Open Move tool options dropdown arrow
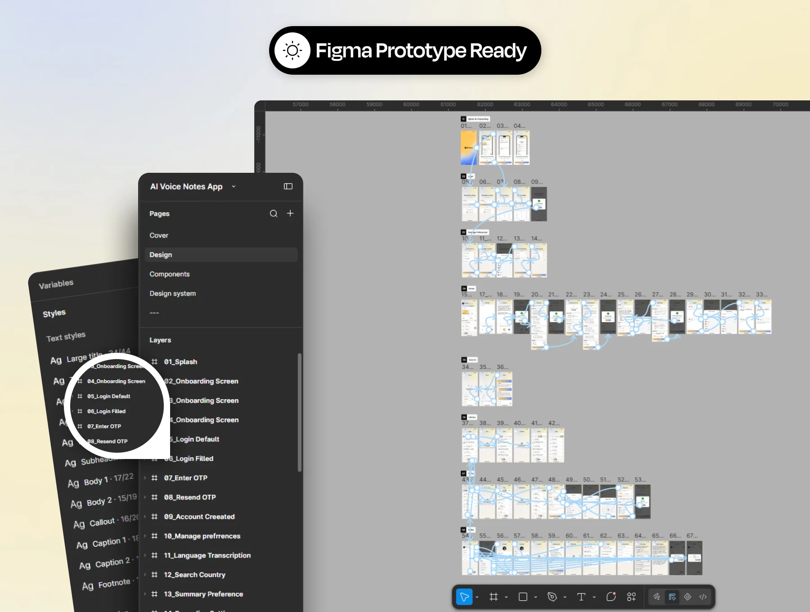The width and height of the screenshot is (810, 612). [477, 597]
